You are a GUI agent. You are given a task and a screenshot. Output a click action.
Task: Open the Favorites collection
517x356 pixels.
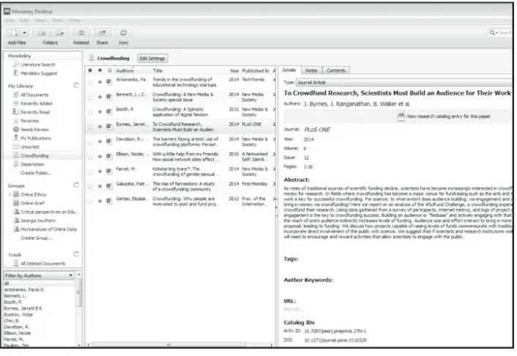[x=29, y=121]
